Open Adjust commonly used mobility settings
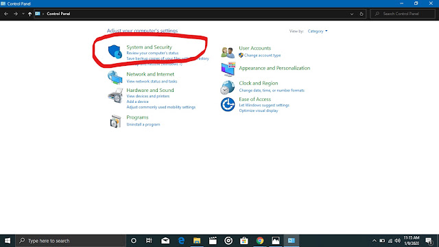 [x=161, y=107]
